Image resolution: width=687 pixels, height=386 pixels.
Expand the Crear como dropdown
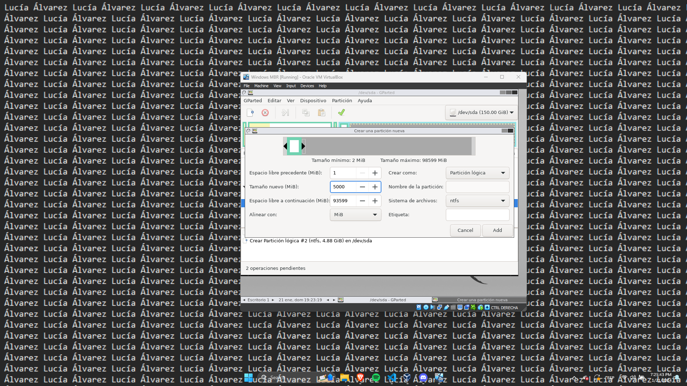pos(477,173)
